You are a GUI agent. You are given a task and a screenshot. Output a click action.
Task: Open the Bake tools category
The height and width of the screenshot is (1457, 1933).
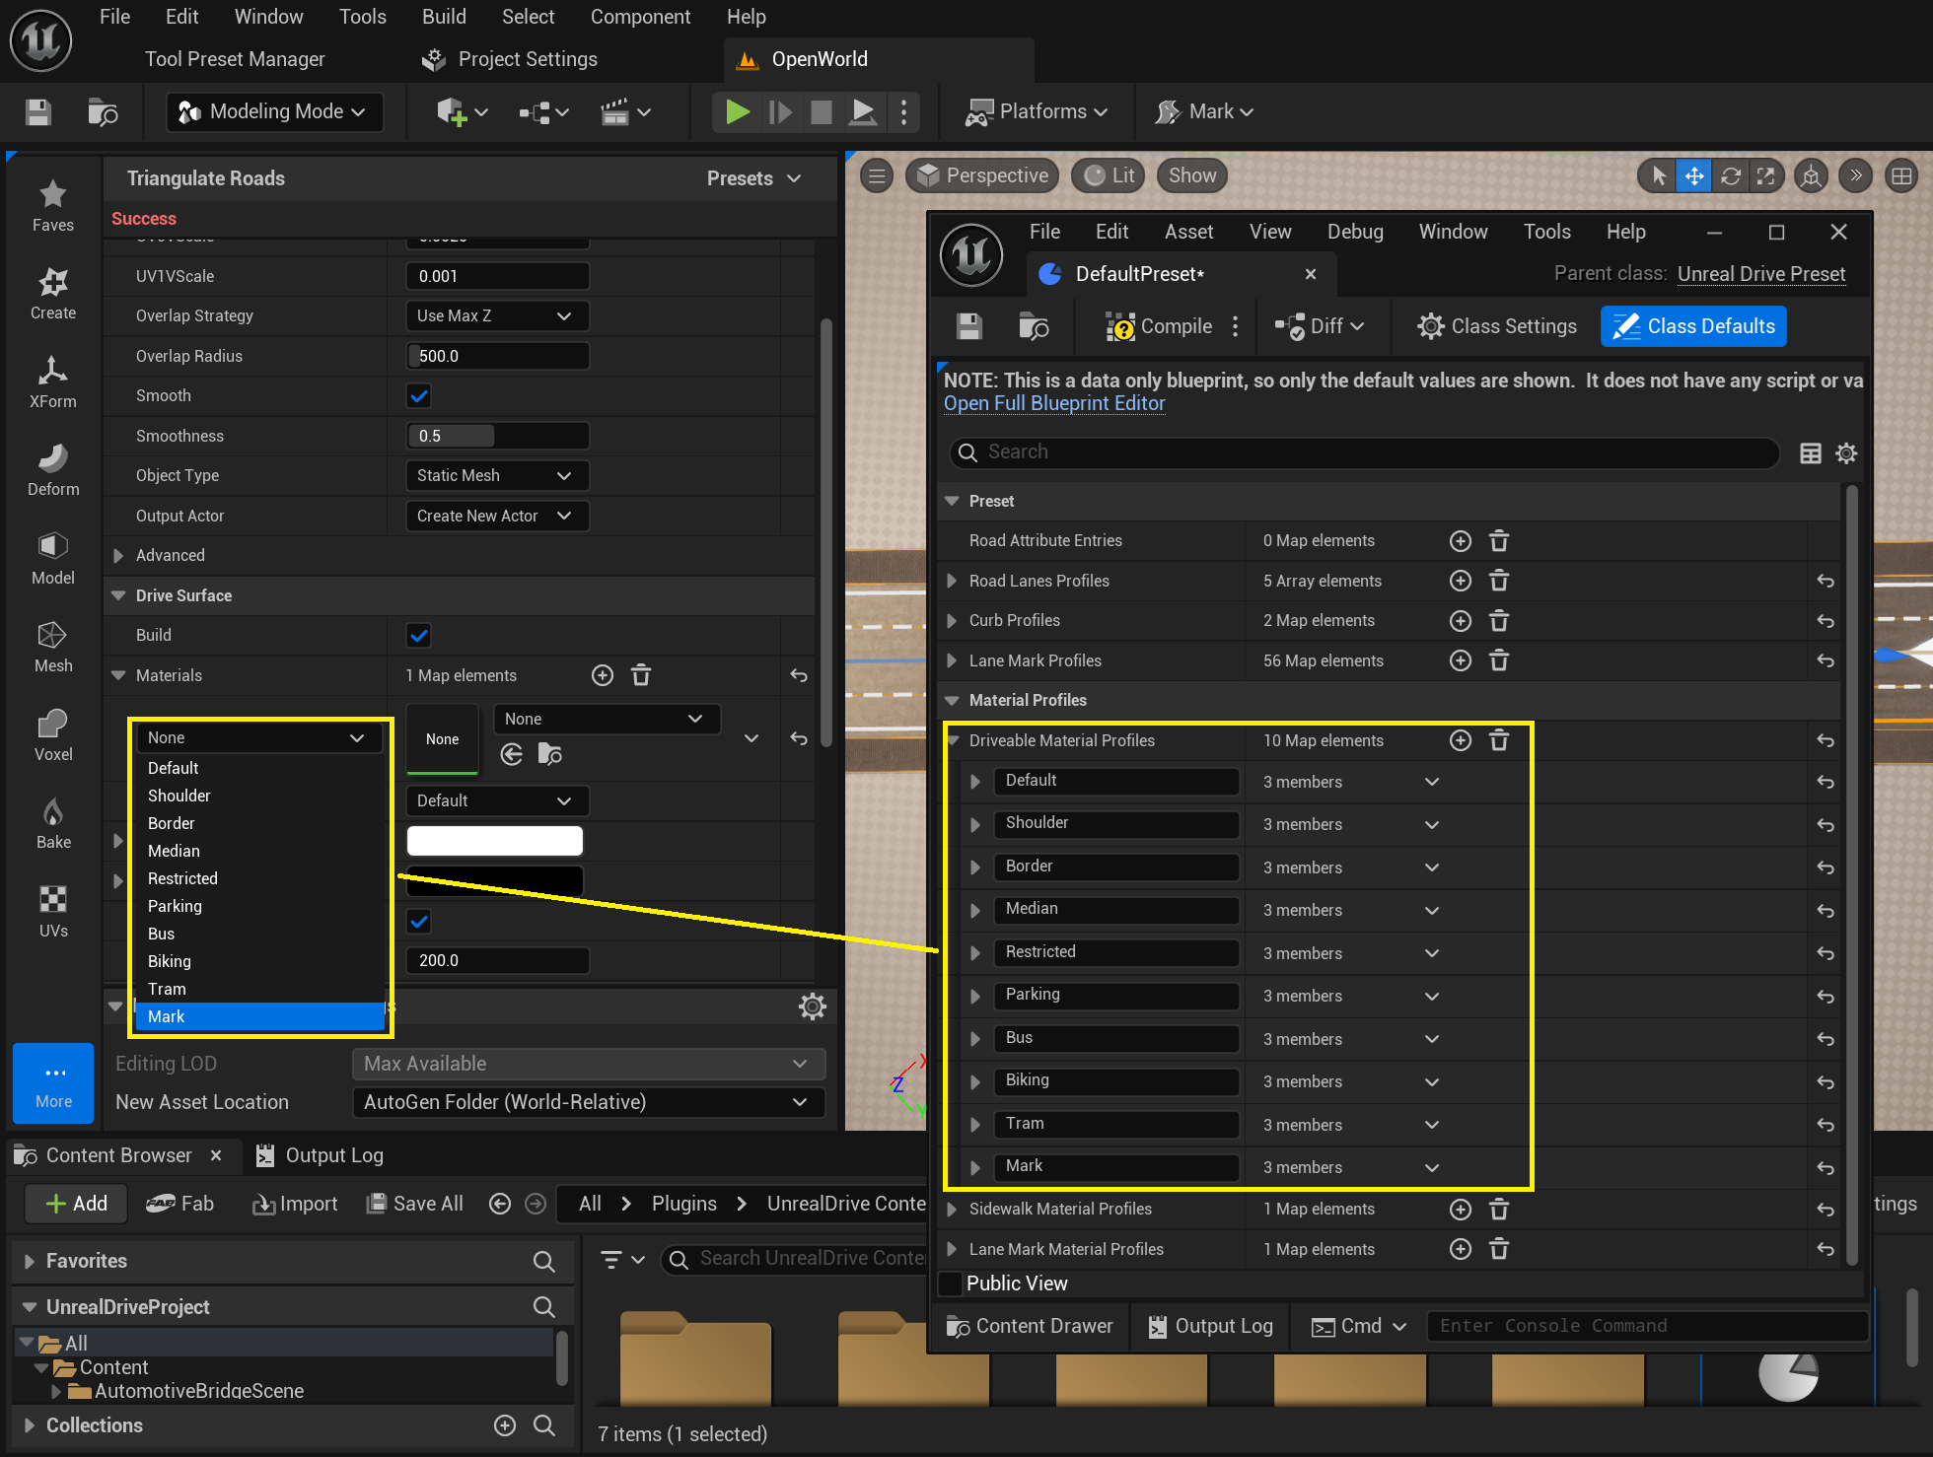click(x=53, y=824)
